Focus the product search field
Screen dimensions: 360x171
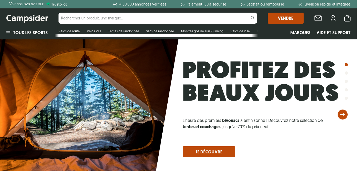154,18
